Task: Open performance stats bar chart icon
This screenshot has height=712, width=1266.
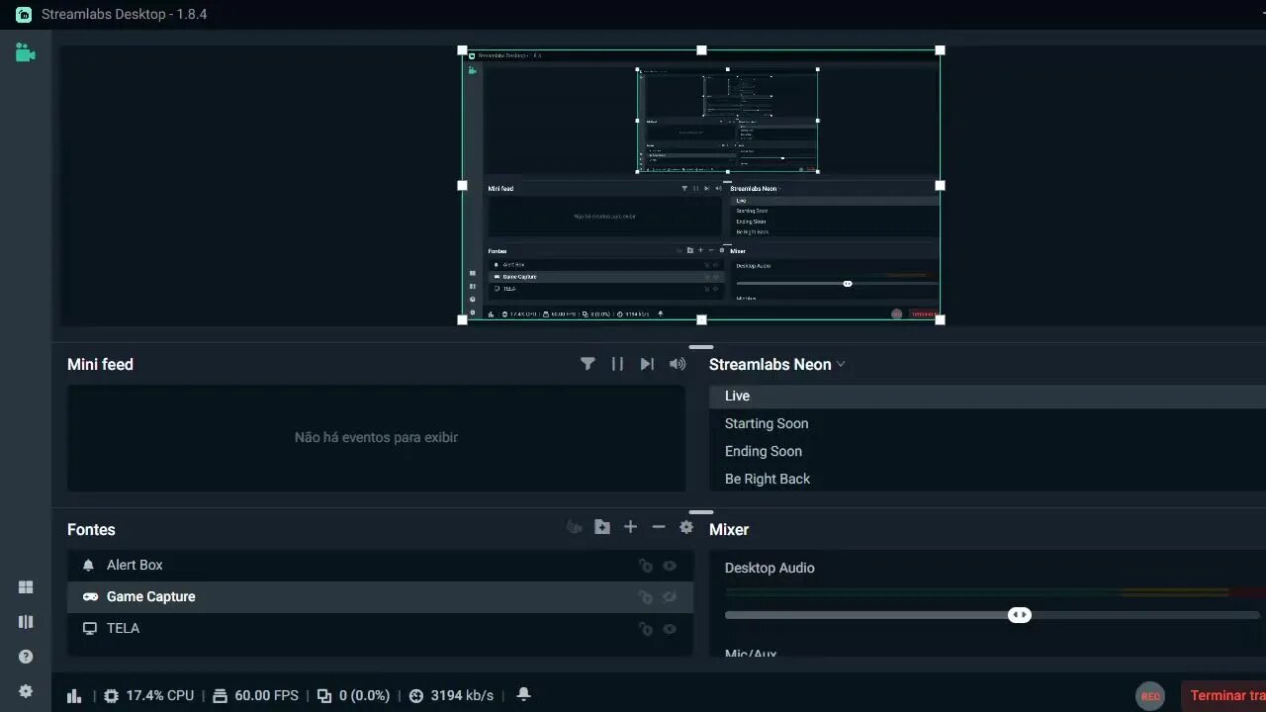Action: pos(74,695)
